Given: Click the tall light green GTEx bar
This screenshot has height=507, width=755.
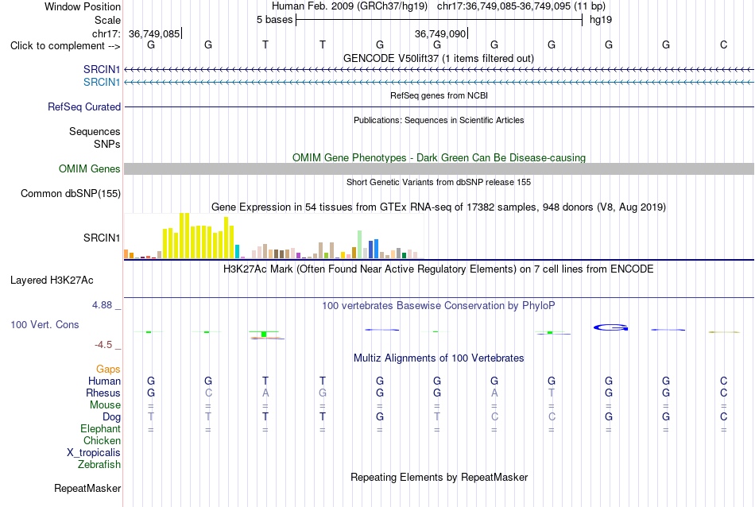Looking at the screenshot, I should (360, 245).
